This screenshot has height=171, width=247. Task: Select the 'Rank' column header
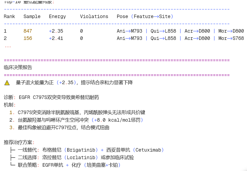point(9,16)
